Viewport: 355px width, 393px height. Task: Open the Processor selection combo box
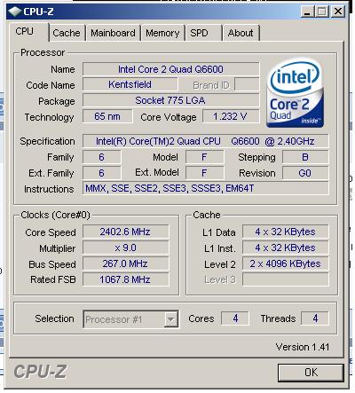coord(130,319)
